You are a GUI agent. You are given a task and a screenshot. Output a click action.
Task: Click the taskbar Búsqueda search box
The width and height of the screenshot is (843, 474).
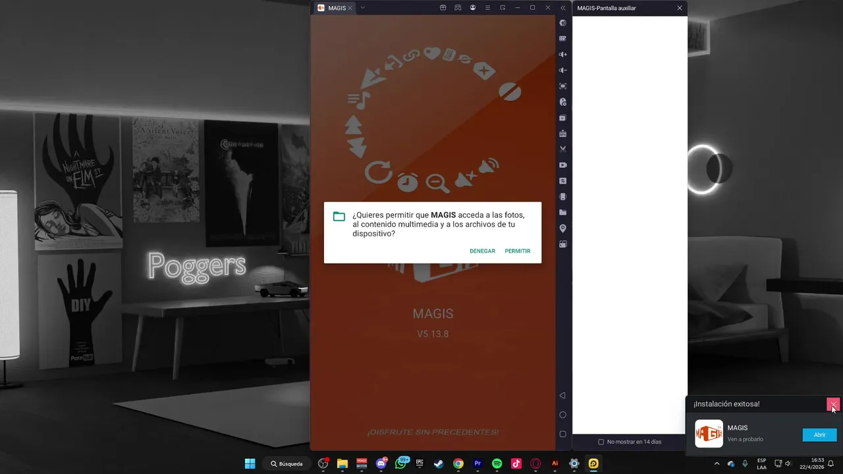[287, 463]
